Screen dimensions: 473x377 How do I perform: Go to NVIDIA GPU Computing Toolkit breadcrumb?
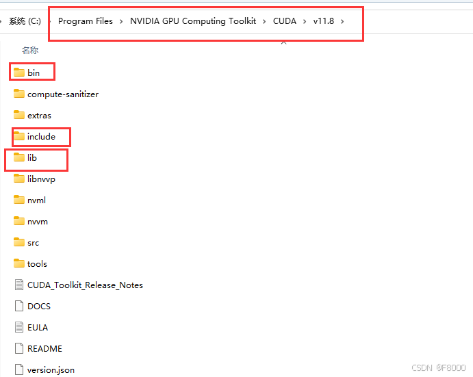pos(193,21)
